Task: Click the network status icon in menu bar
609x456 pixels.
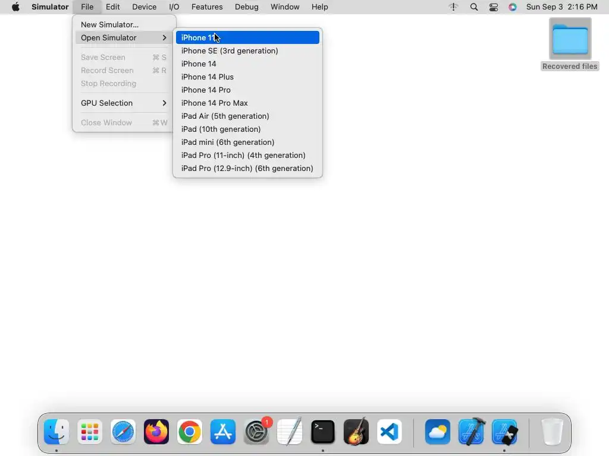Action: pos(453,7)
